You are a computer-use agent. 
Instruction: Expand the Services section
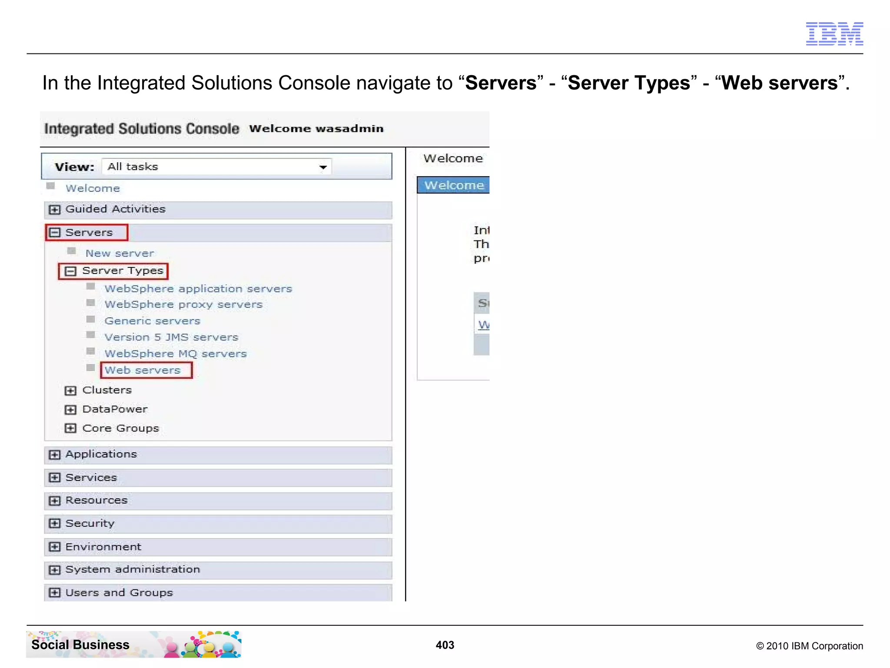tap(54, 478)
